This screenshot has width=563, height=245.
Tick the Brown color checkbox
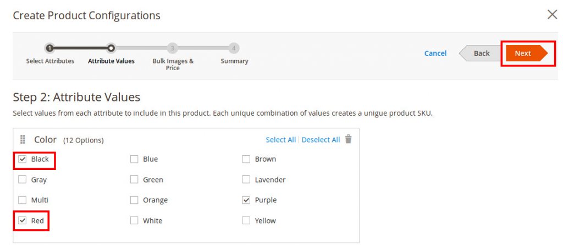246,159
